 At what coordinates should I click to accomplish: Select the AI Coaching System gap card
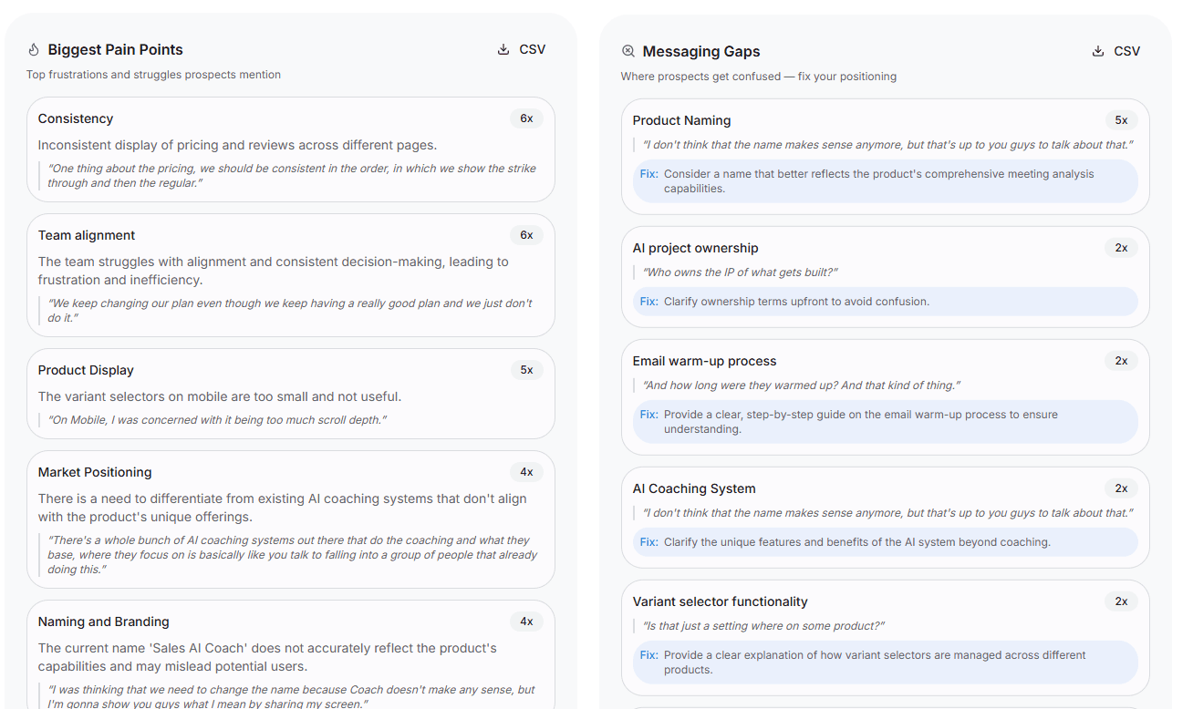(886, 516)
